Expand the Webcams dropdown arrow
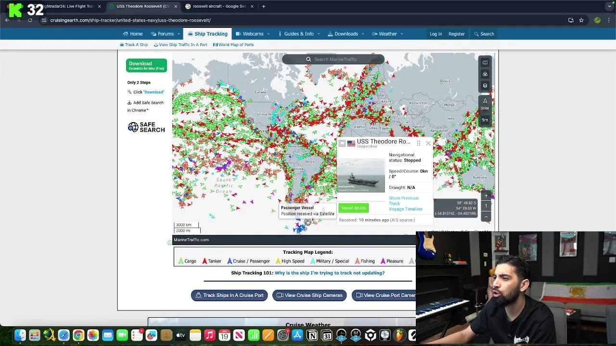Image resolution: width=616 pixels, height=346 pixels. pyautogui.click(x=268, y=34)
